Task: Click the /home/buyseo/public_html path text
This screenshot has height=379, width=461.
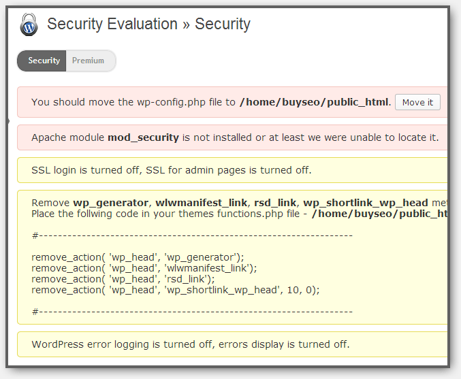Action: coord(315,102)
